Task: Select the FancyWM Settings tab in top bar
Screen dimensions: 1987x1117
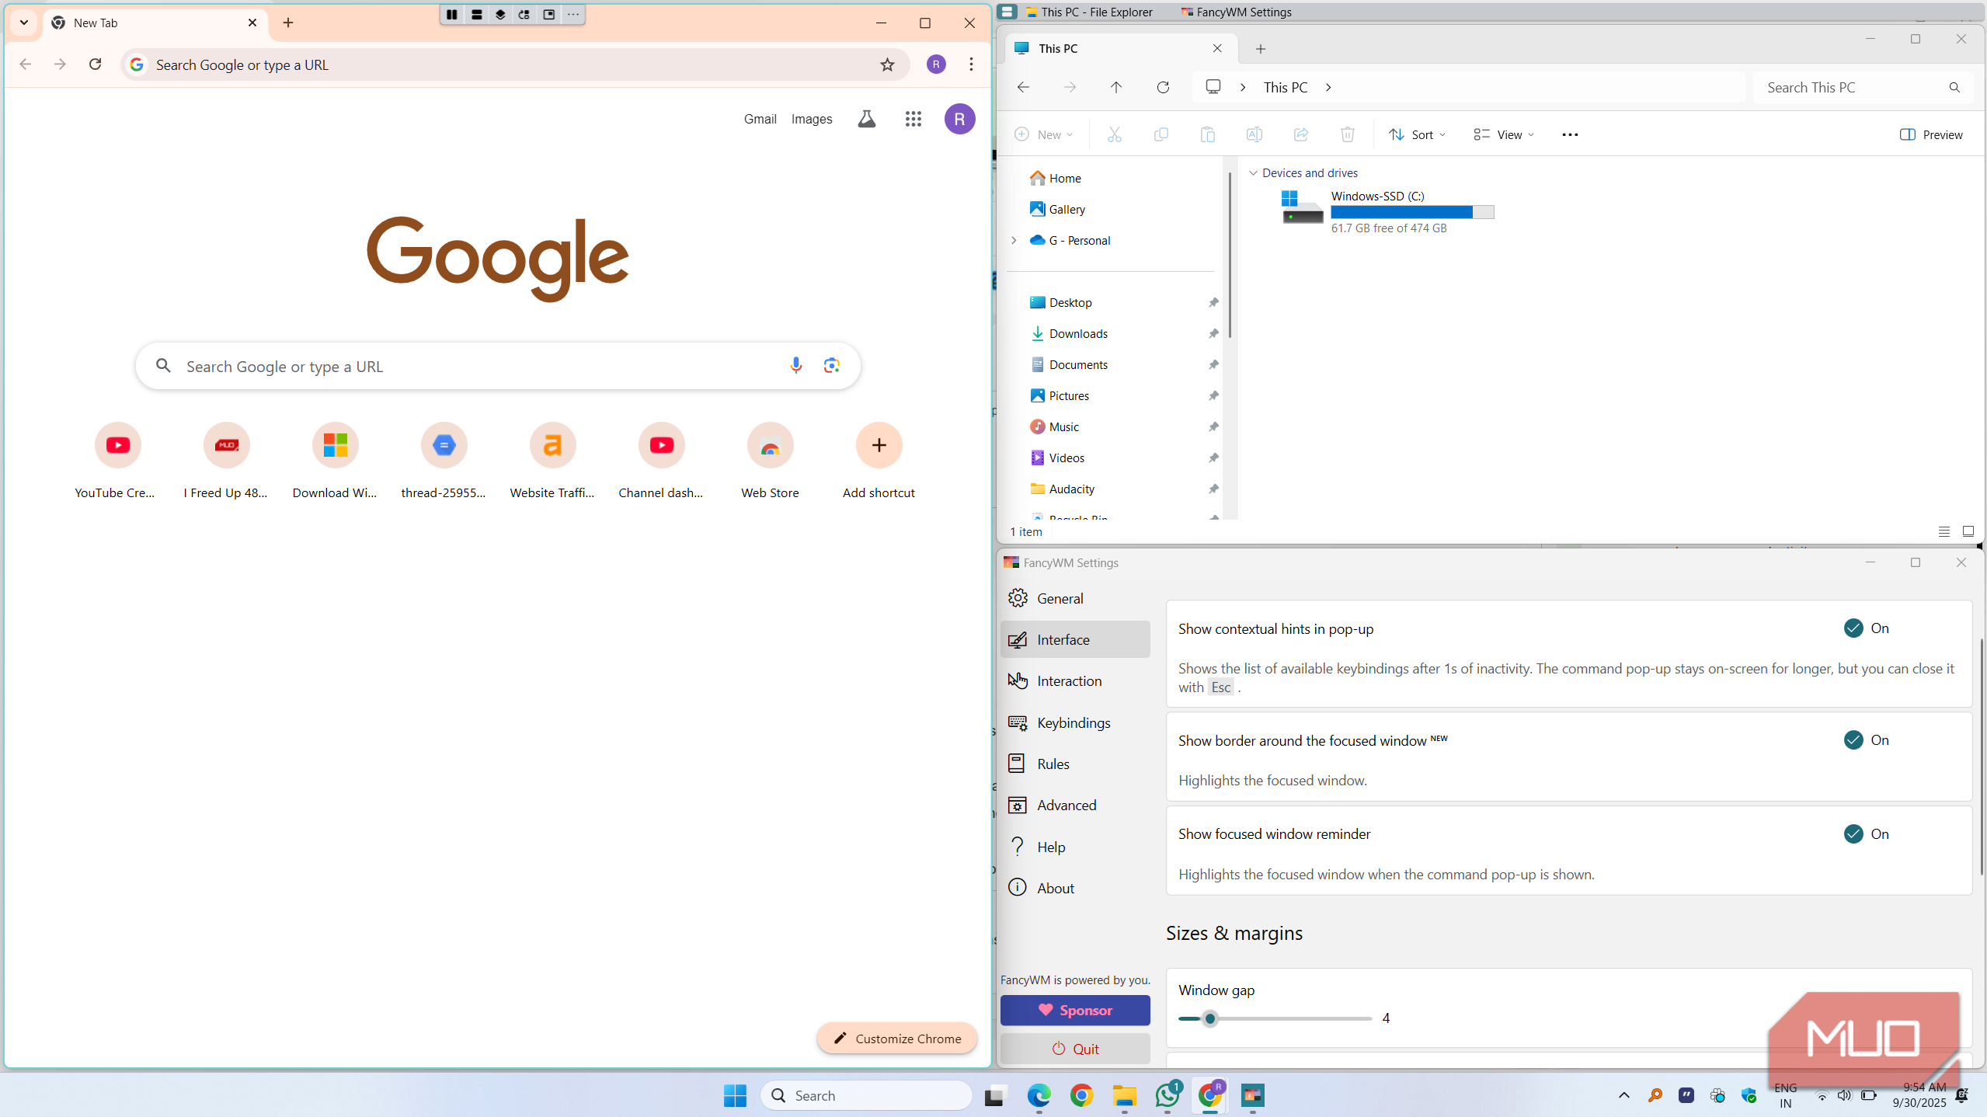Action: click(1236, 12)
